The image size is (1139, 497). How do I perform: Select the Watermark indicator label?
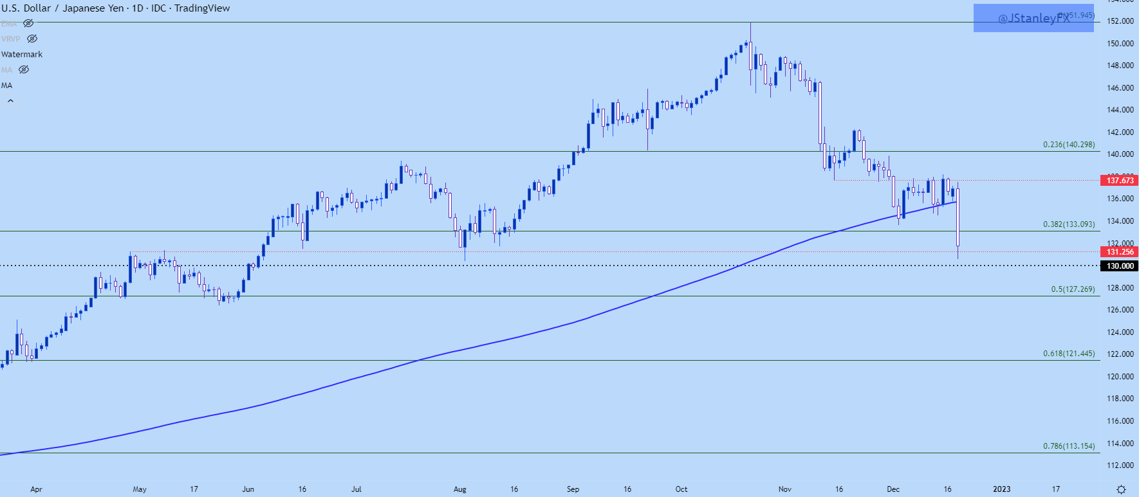[22, 55]
